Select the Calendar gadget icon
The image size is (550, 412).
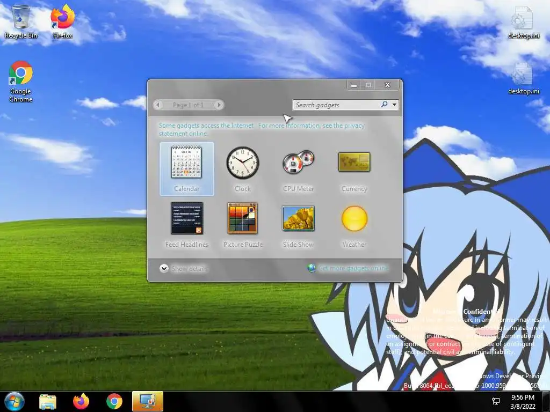[186, 162]
